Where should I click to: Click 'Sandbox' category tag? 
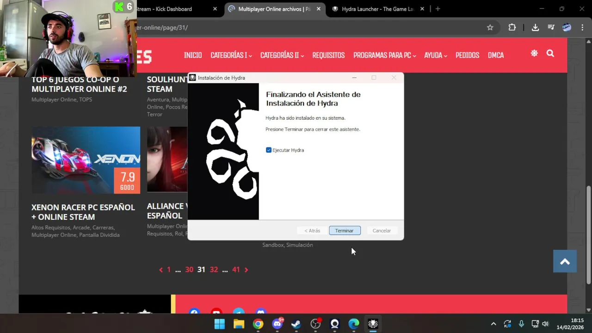point(273,245)
